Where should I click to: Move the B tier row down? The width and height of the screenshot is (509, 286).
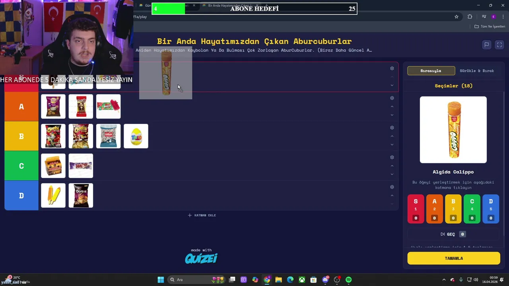point(392,145)
